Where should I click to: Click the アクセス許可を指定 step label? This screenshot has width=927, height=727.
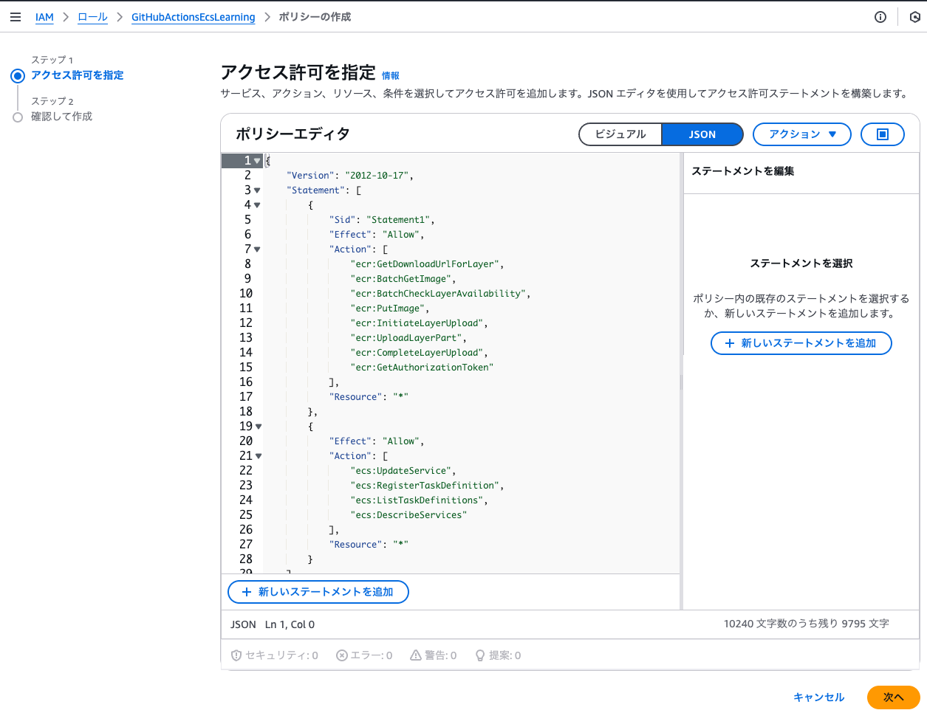pos(78,75)
